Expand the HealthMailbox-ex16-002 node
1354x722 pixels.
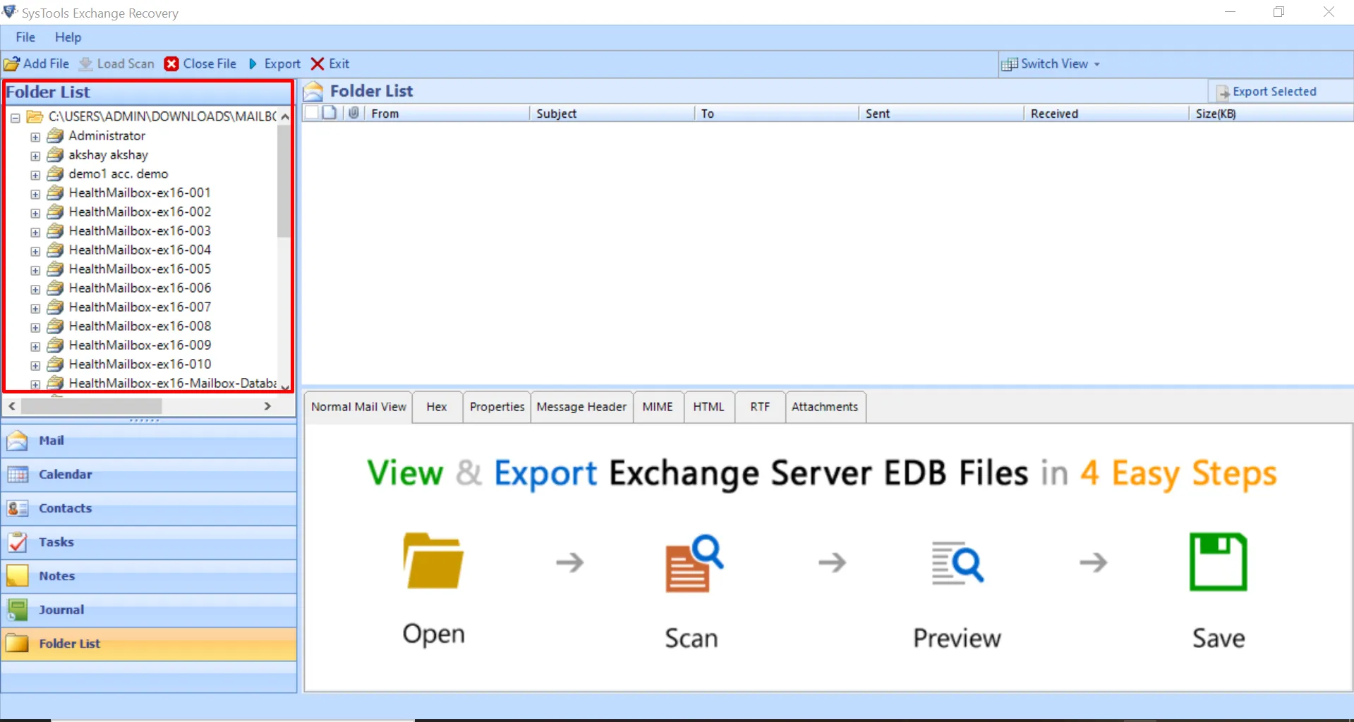[x=35, y=213]
